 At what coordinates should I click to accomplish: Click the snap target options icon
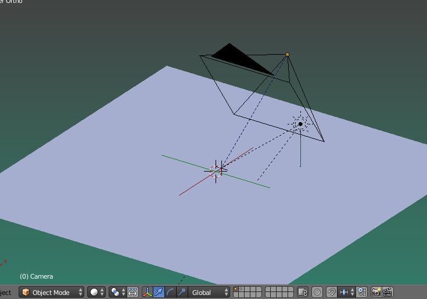pyautogui.click(x=361, y=292)
